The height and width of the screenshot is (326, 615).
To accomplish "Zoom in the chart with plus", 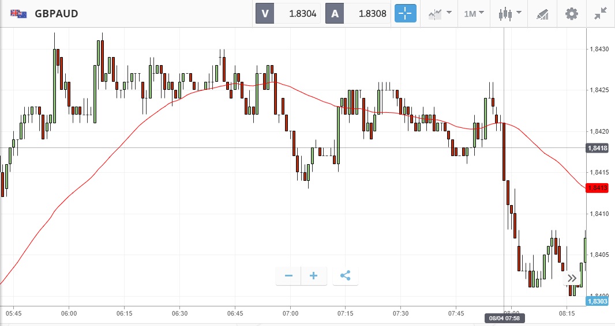I will [314, 276].
